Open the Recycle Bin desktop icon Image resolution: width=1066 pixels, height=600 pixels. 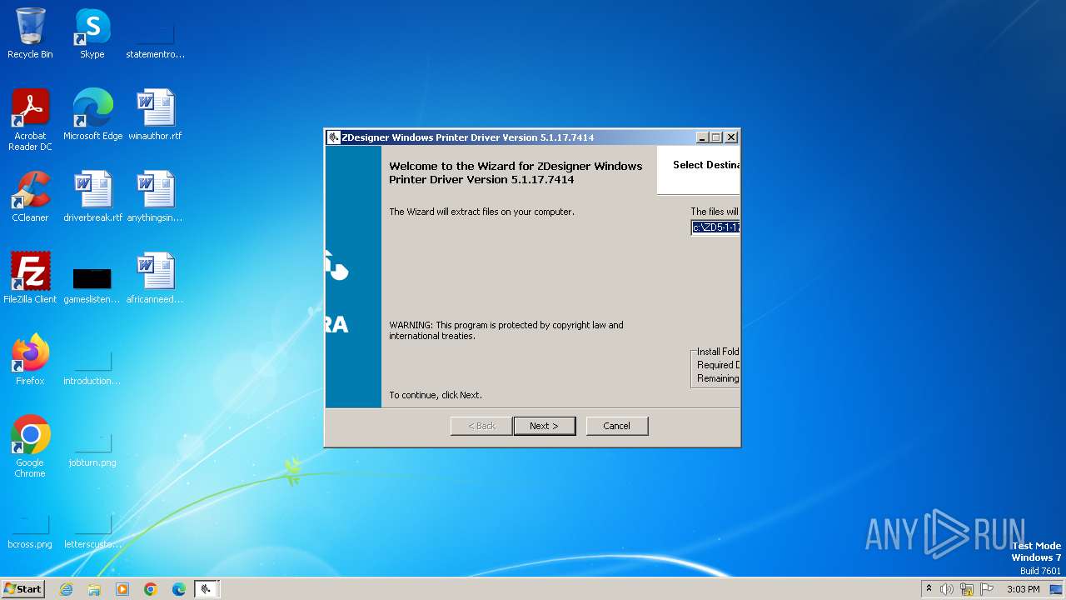[30, 34]
